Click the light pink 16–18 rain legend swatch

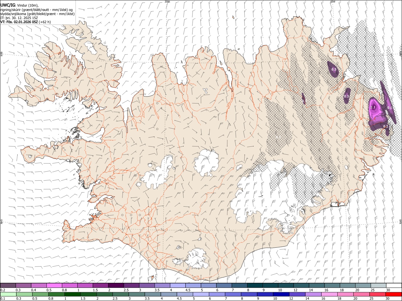[x=329, y=294]
